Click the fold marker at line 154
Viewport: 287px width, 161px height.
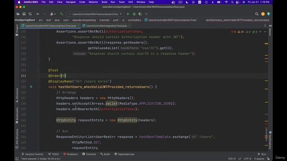point(39,81)
